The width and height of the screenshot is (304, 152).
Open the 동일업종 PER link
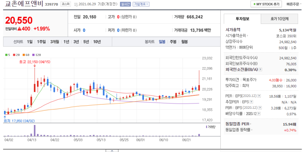(x=238, y=124)
